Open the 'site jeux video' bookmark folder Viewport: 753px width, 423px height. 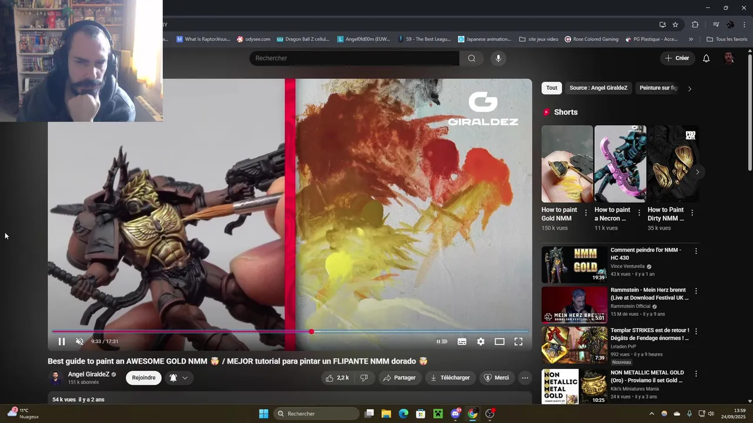(x=539, y=39)
